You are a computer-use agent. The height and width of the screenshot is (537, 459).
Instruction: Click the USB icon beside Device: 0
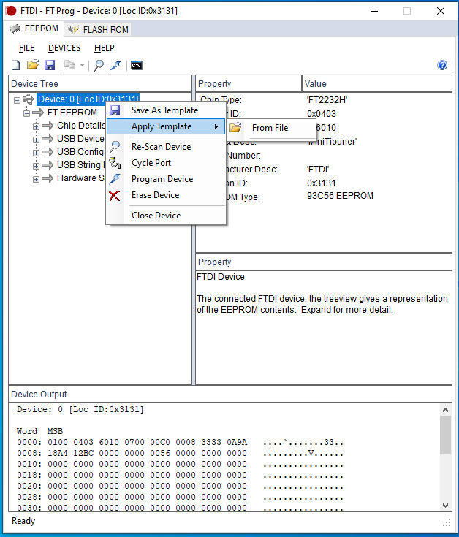pyautogui.click(x=28, y=99)
